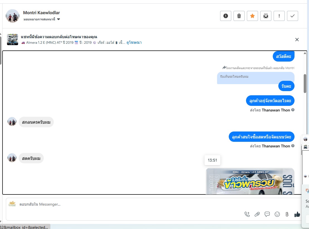Open Montri Kaewlodlar profile picture
Screen dimensions: 309x229
13,16
